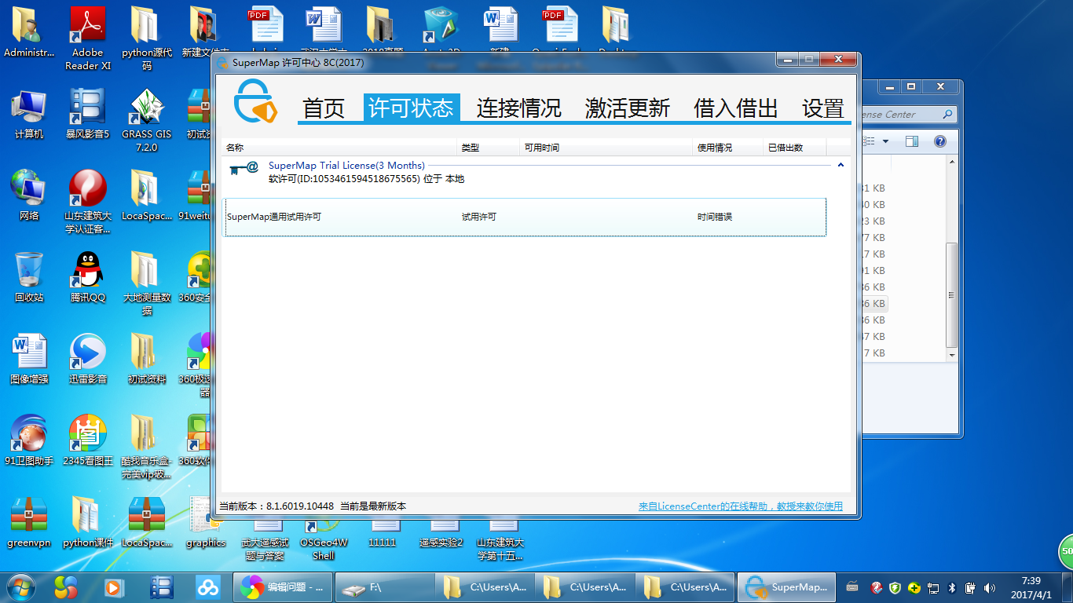Click the volume speaker tray icon

click(x=990, y=587)
